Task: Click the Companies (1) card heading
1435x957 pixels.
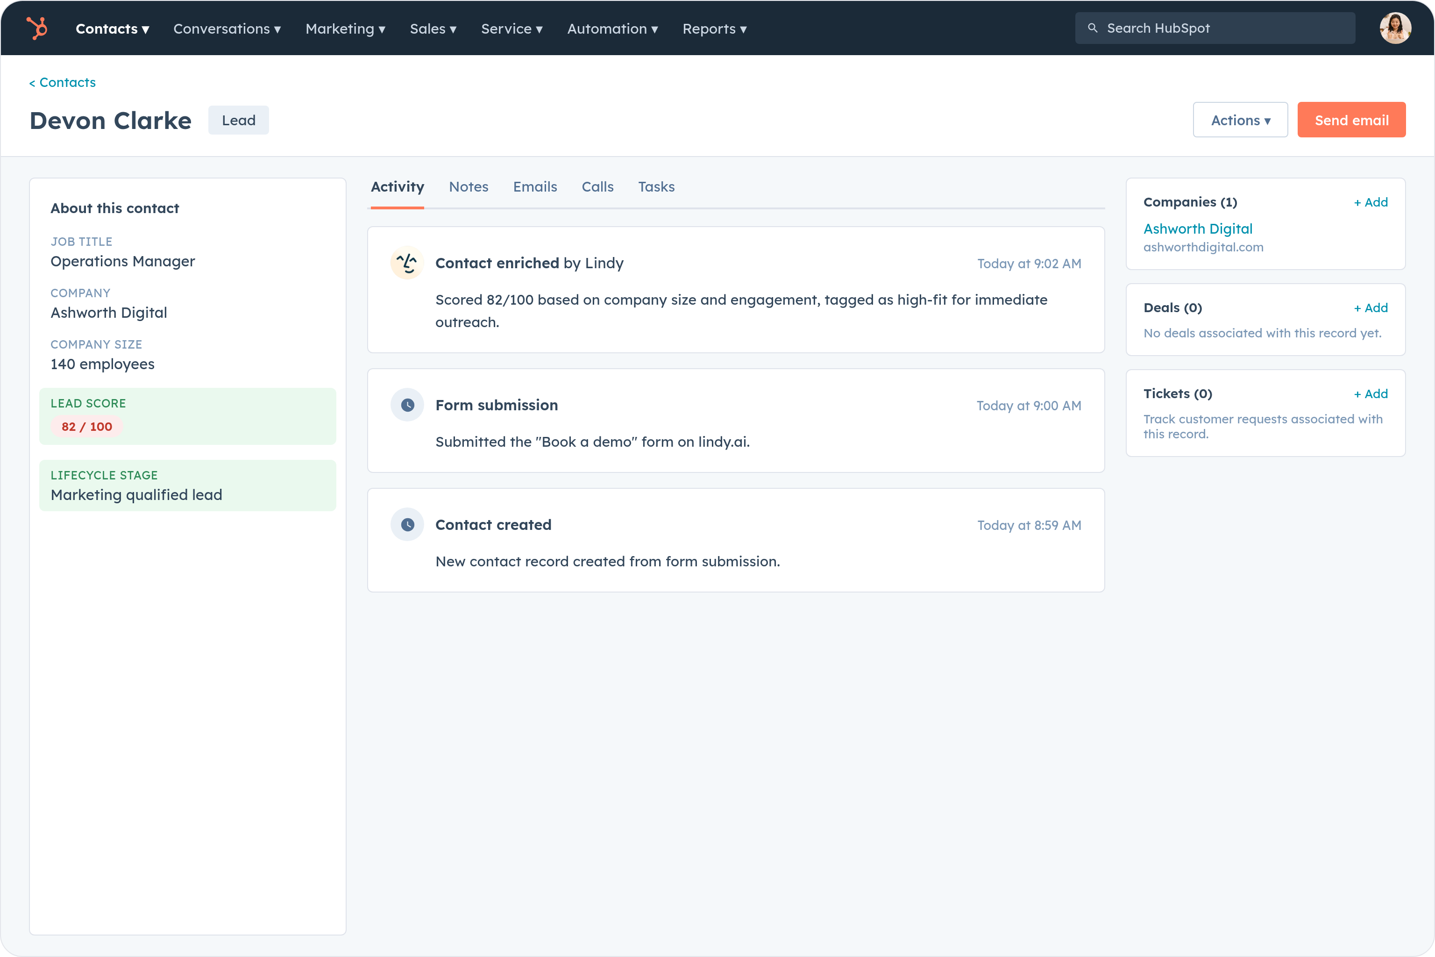Action: click(x=1190, y=202)
